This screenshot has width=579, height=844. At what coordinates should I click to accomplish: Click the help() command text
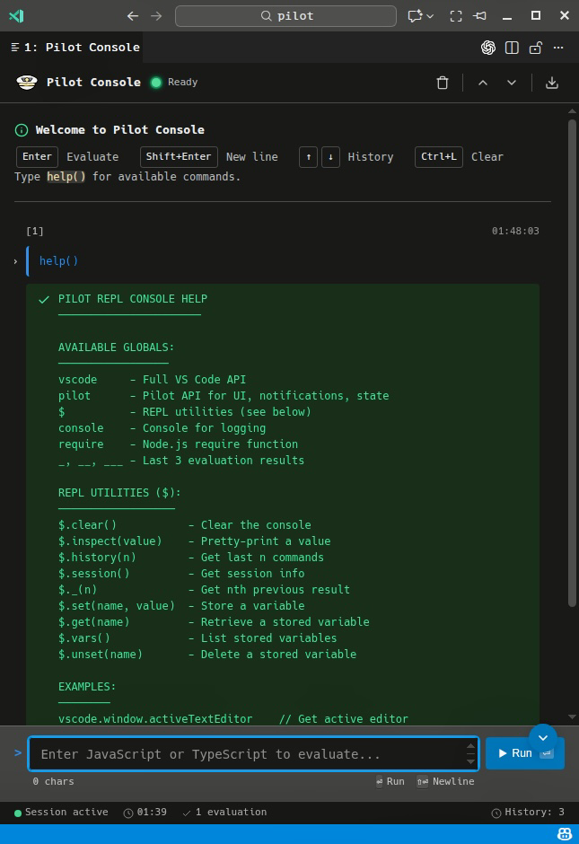[x=58, y=261]
